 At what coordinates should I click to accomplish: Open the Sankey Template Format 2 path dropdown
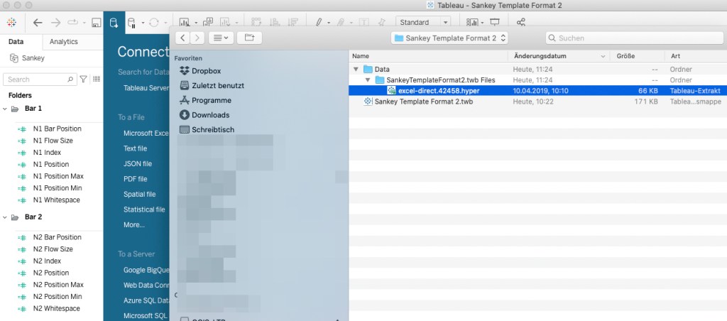pyautogui.click(x=449, y=38)
